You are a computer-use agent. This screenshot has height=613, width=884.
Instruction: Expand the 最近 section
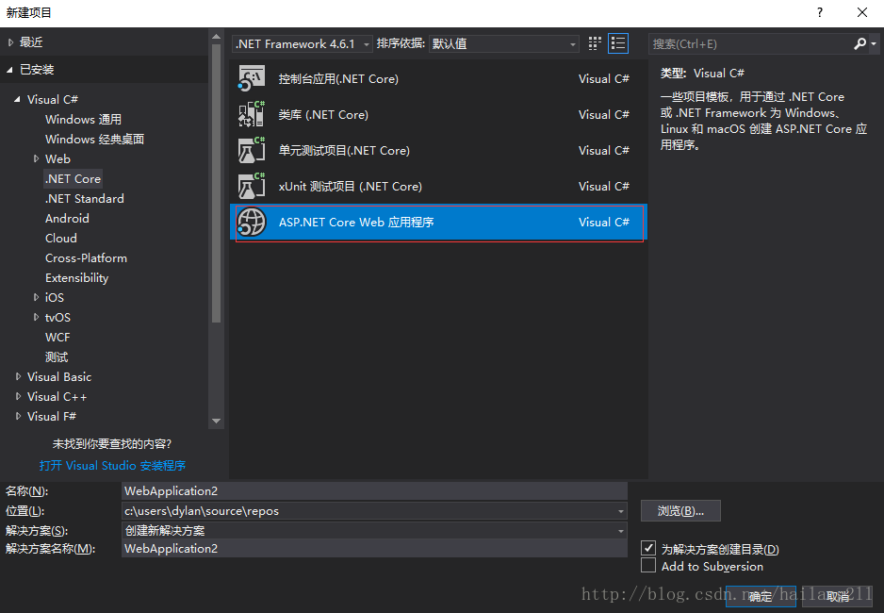(10, 42)
